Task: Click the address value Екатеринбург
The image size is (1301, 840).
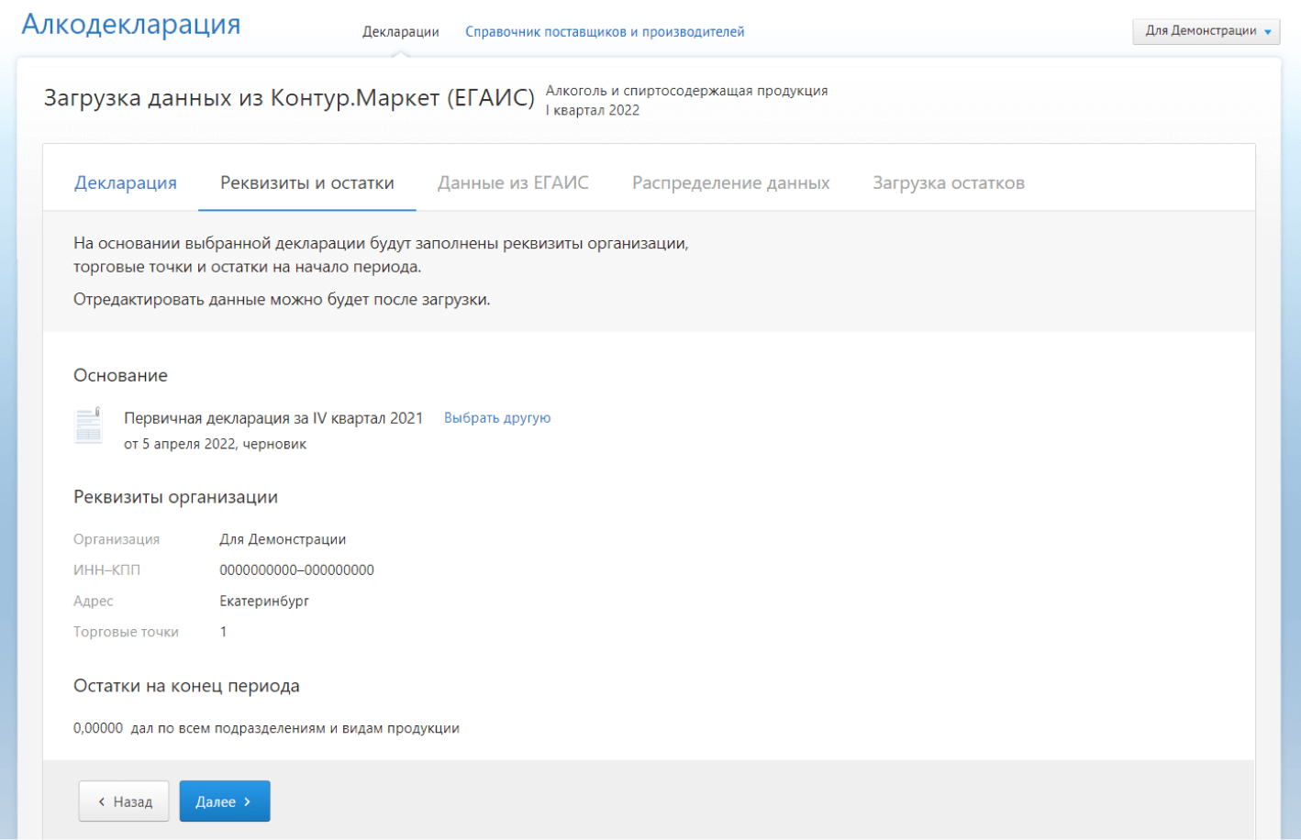Action: (264, 602)
